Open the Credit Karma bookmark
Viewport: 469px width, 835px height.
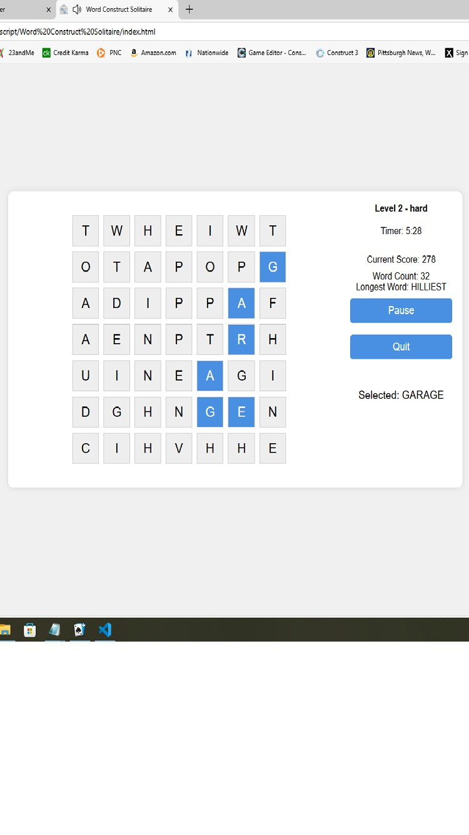(x=65, y=53)
